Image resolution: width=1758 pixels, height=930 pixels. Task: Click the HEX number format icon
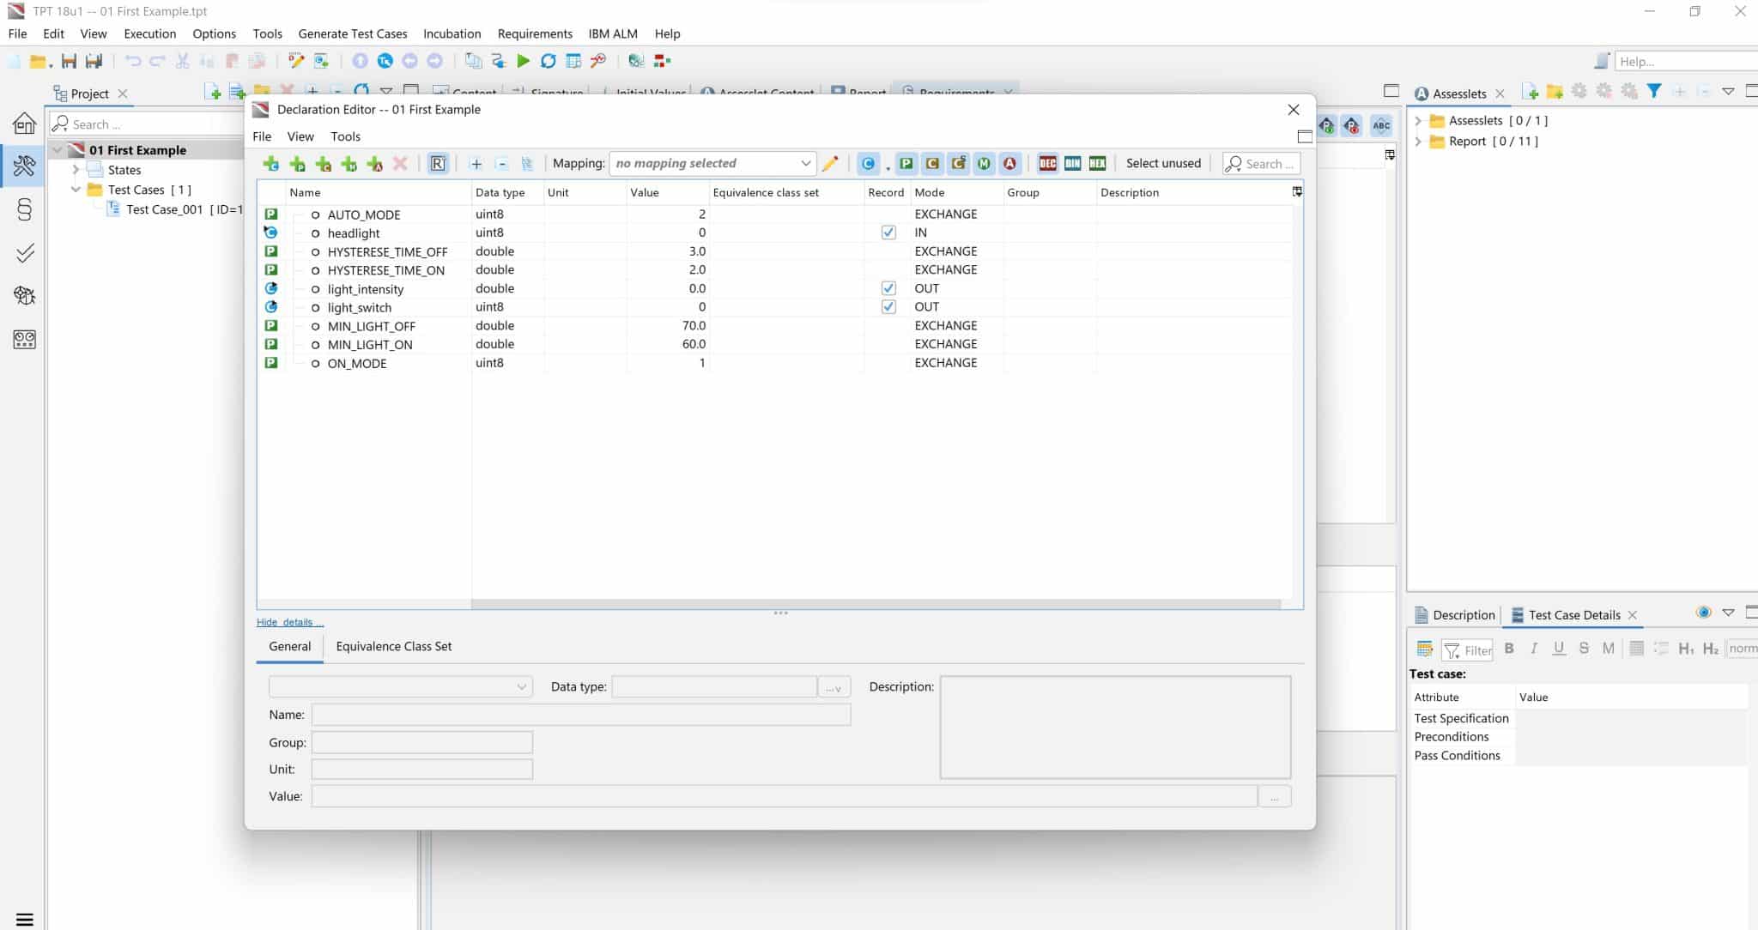click(1097, 163)
